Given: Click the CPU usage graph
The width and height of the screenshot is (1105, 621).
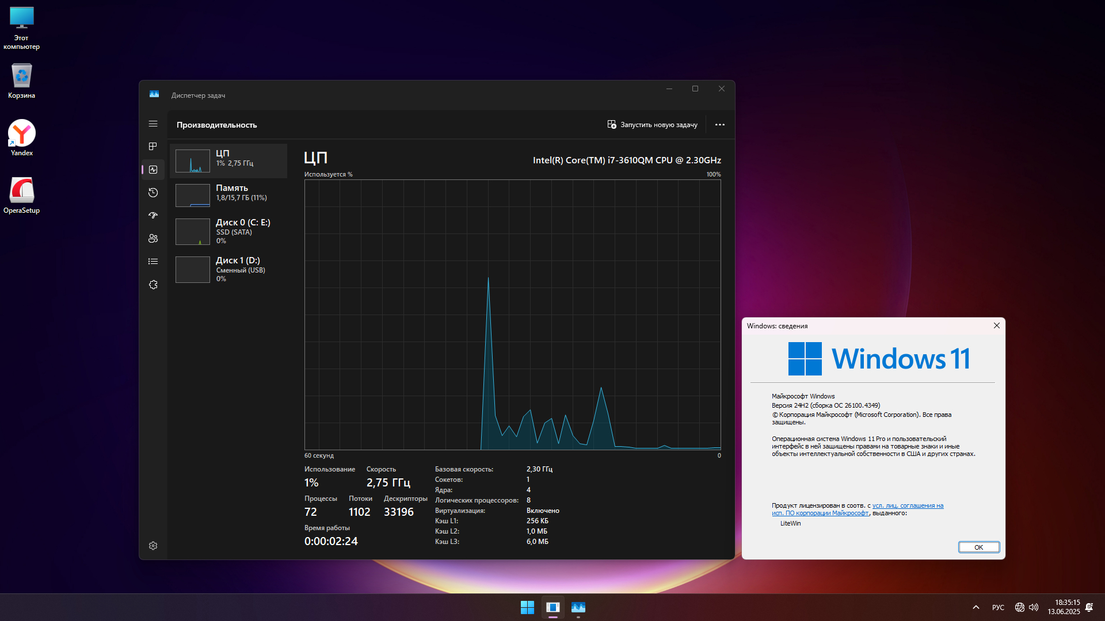Looking at the screenshot, I should tap(512, 315).
